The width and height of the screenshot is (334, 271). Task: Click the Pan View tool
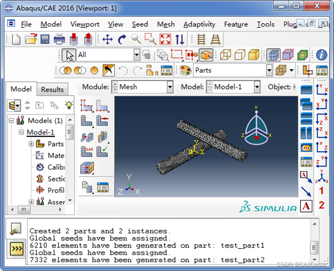107,40
